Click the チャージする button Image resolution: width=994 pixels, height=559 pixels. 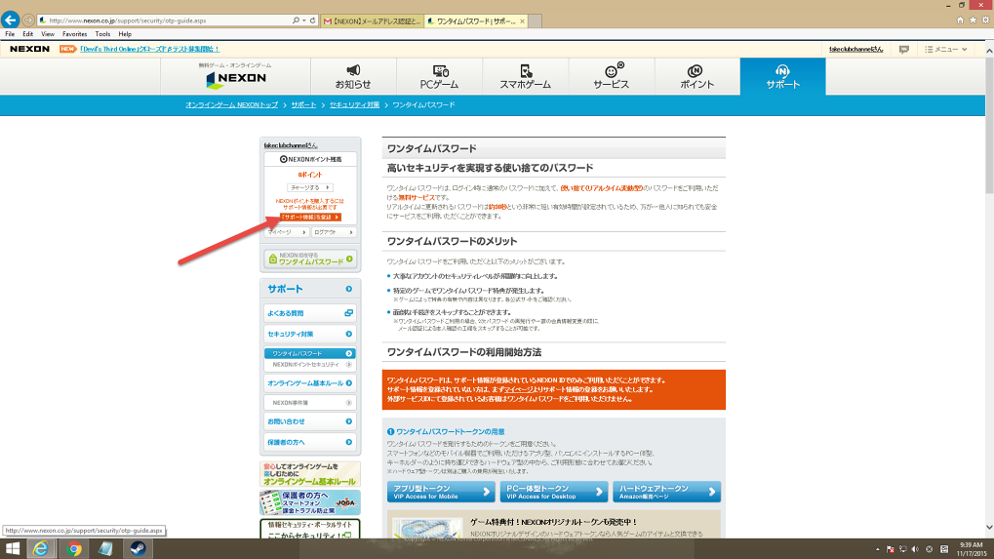[x=310, y=186]
